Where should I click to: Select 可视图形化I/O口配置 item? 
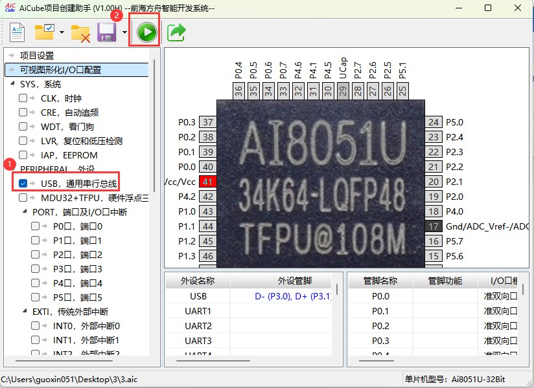tap(77, 70)
